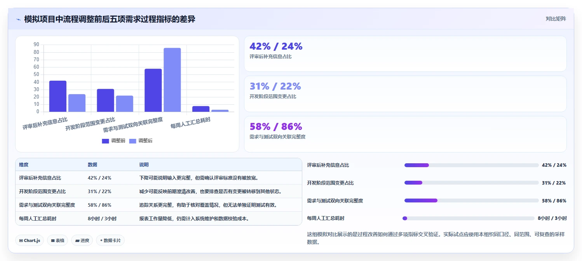Select table cell 评审后补充信息占比

[40, 178]
